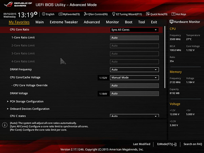The image size is (204, 153).
Task: Change language via English button
Action: (x=48, y=14)
